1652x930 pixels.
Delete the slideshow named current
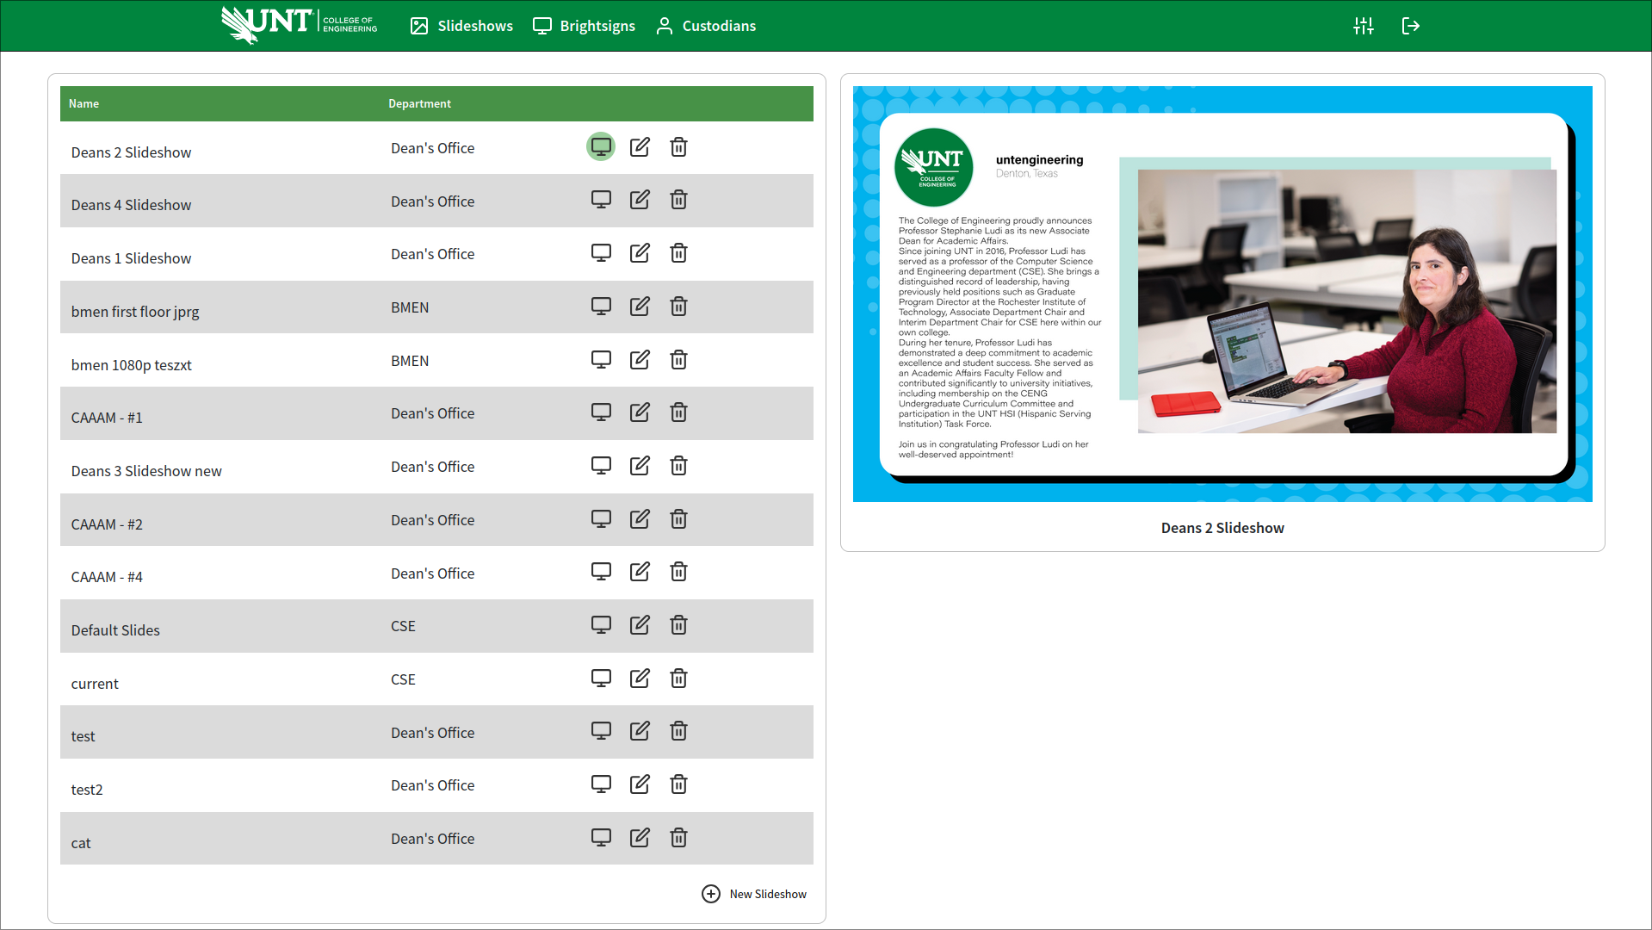coord(678,679)
